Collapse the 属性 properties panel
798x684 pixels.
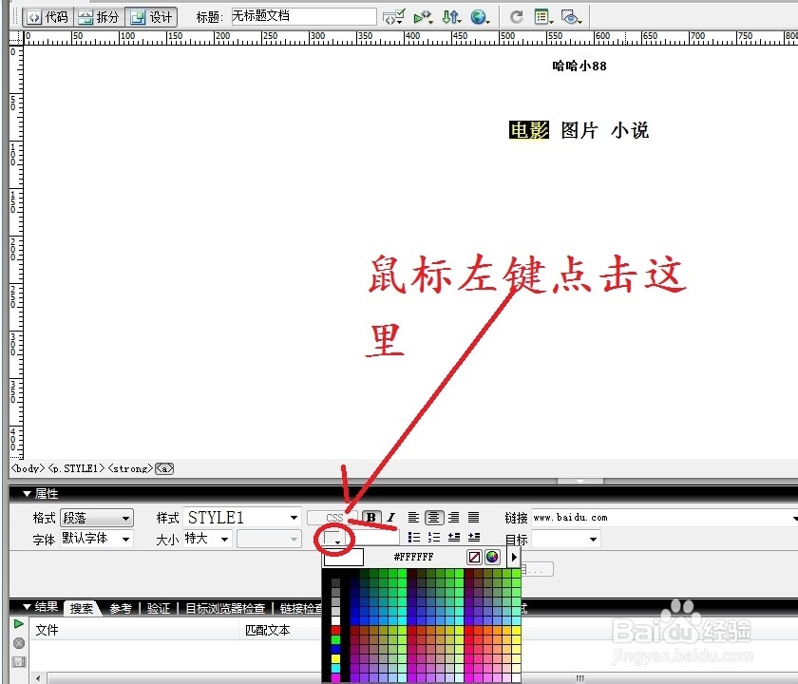tap(27, 494)
